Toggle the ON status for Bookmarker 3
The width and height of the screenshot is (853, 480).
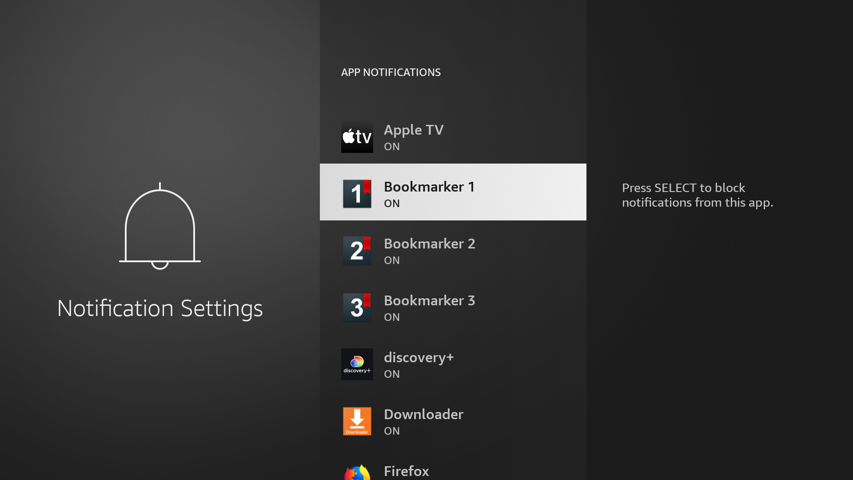coord(392,317)
